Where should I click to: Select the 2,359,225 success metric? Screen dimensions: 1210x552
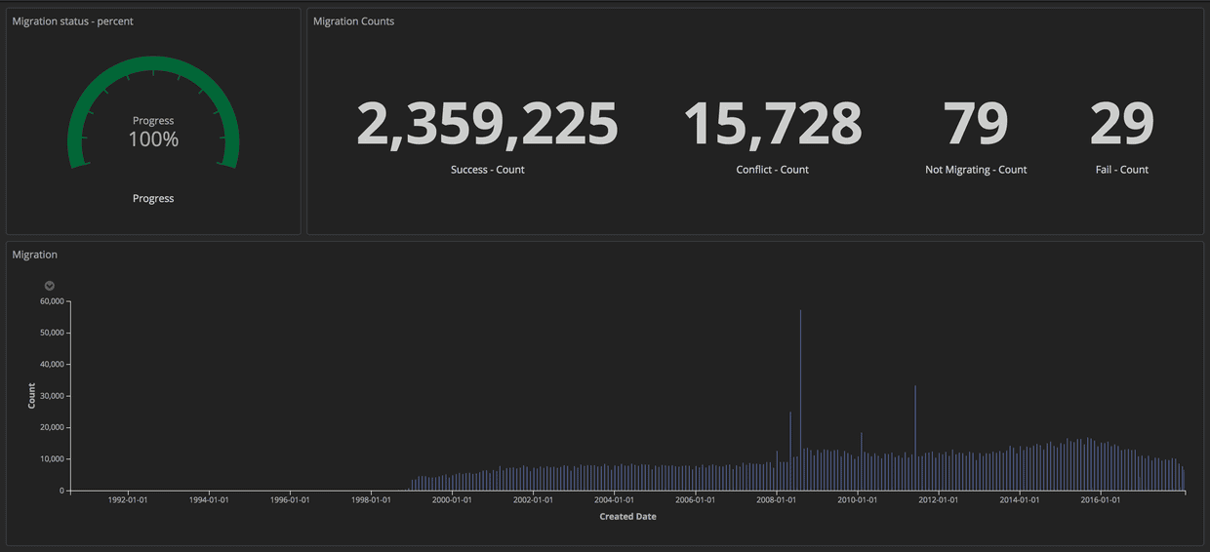[487, 125]
